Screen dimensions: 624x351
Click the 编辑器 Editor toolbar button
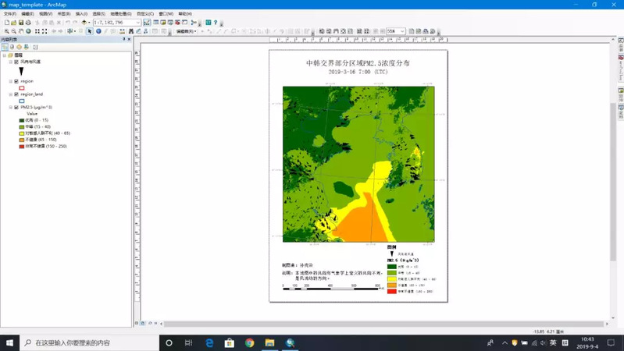185,31
